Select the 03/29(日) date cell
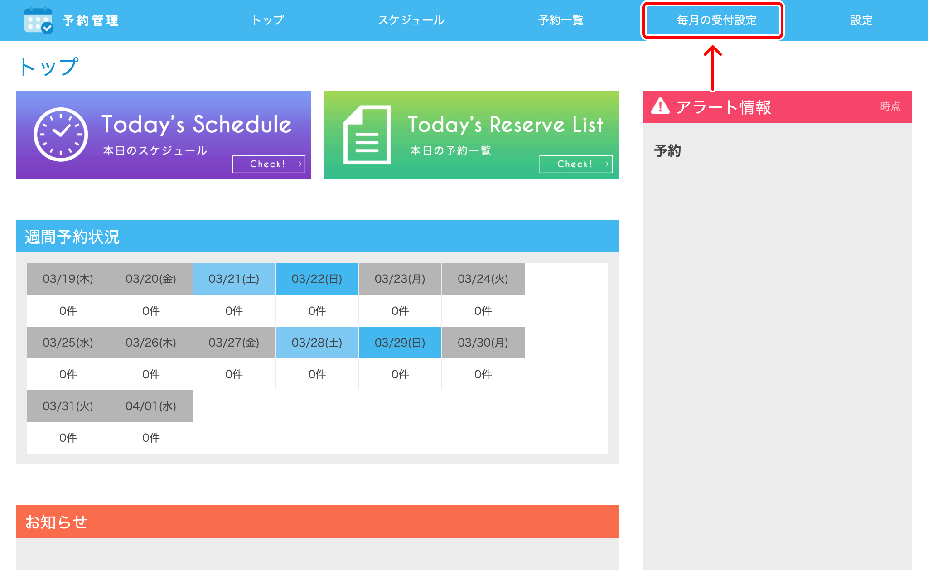928x585 pixels. [400, 343]
